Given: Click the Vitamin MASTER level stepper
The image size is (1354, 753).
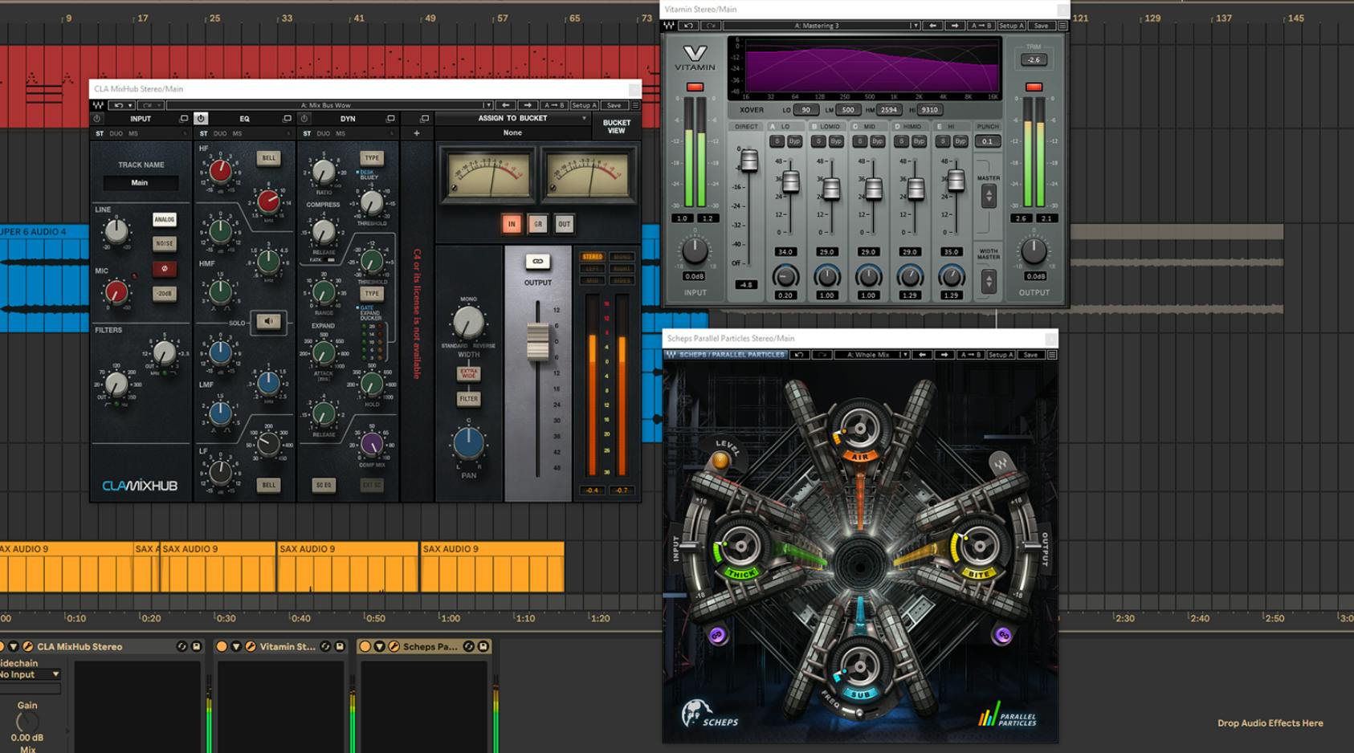Looking at the screenshot, I should point(989,195).
